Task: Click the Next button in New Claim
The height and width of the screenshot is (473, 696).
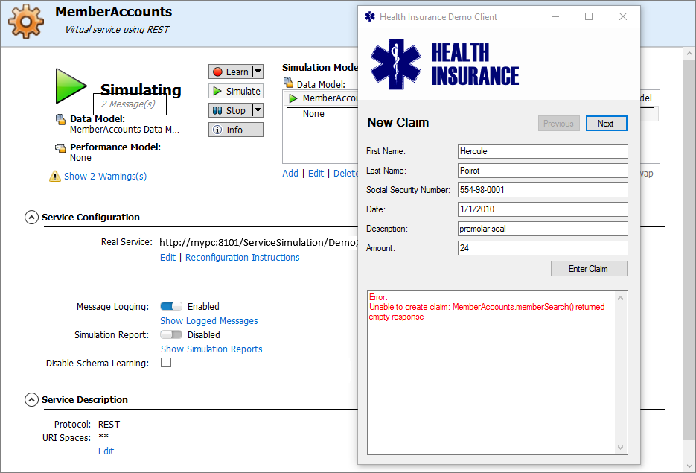Action: click(606, 124)
